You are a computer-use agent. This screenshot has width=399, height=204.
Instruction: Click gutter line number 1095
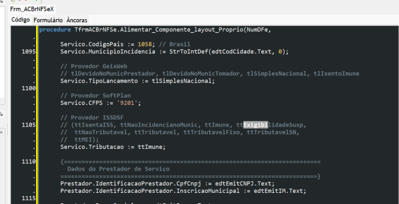pos(29,52)
